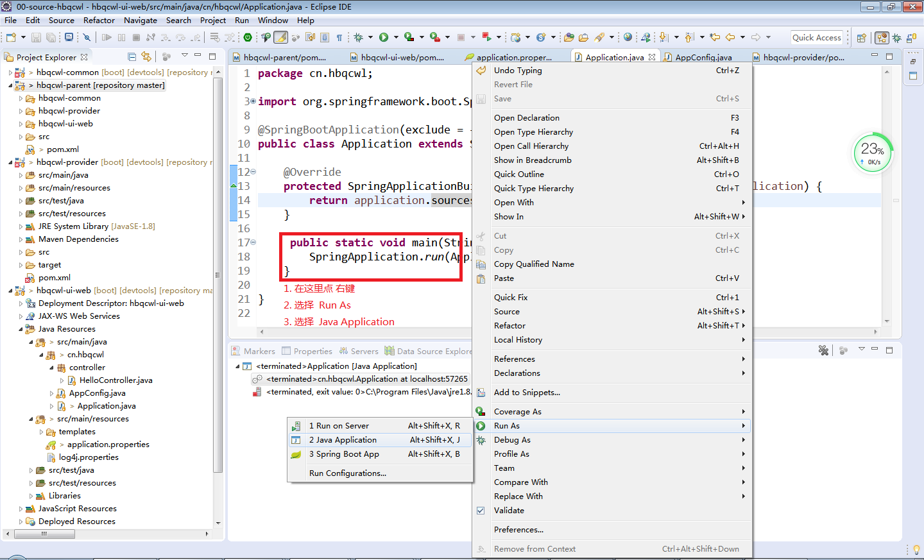Screen dimensions: 924x560
Task: Click the Resume debug toolbar icon
Action: pyautogui.click(x=107, y=37)
